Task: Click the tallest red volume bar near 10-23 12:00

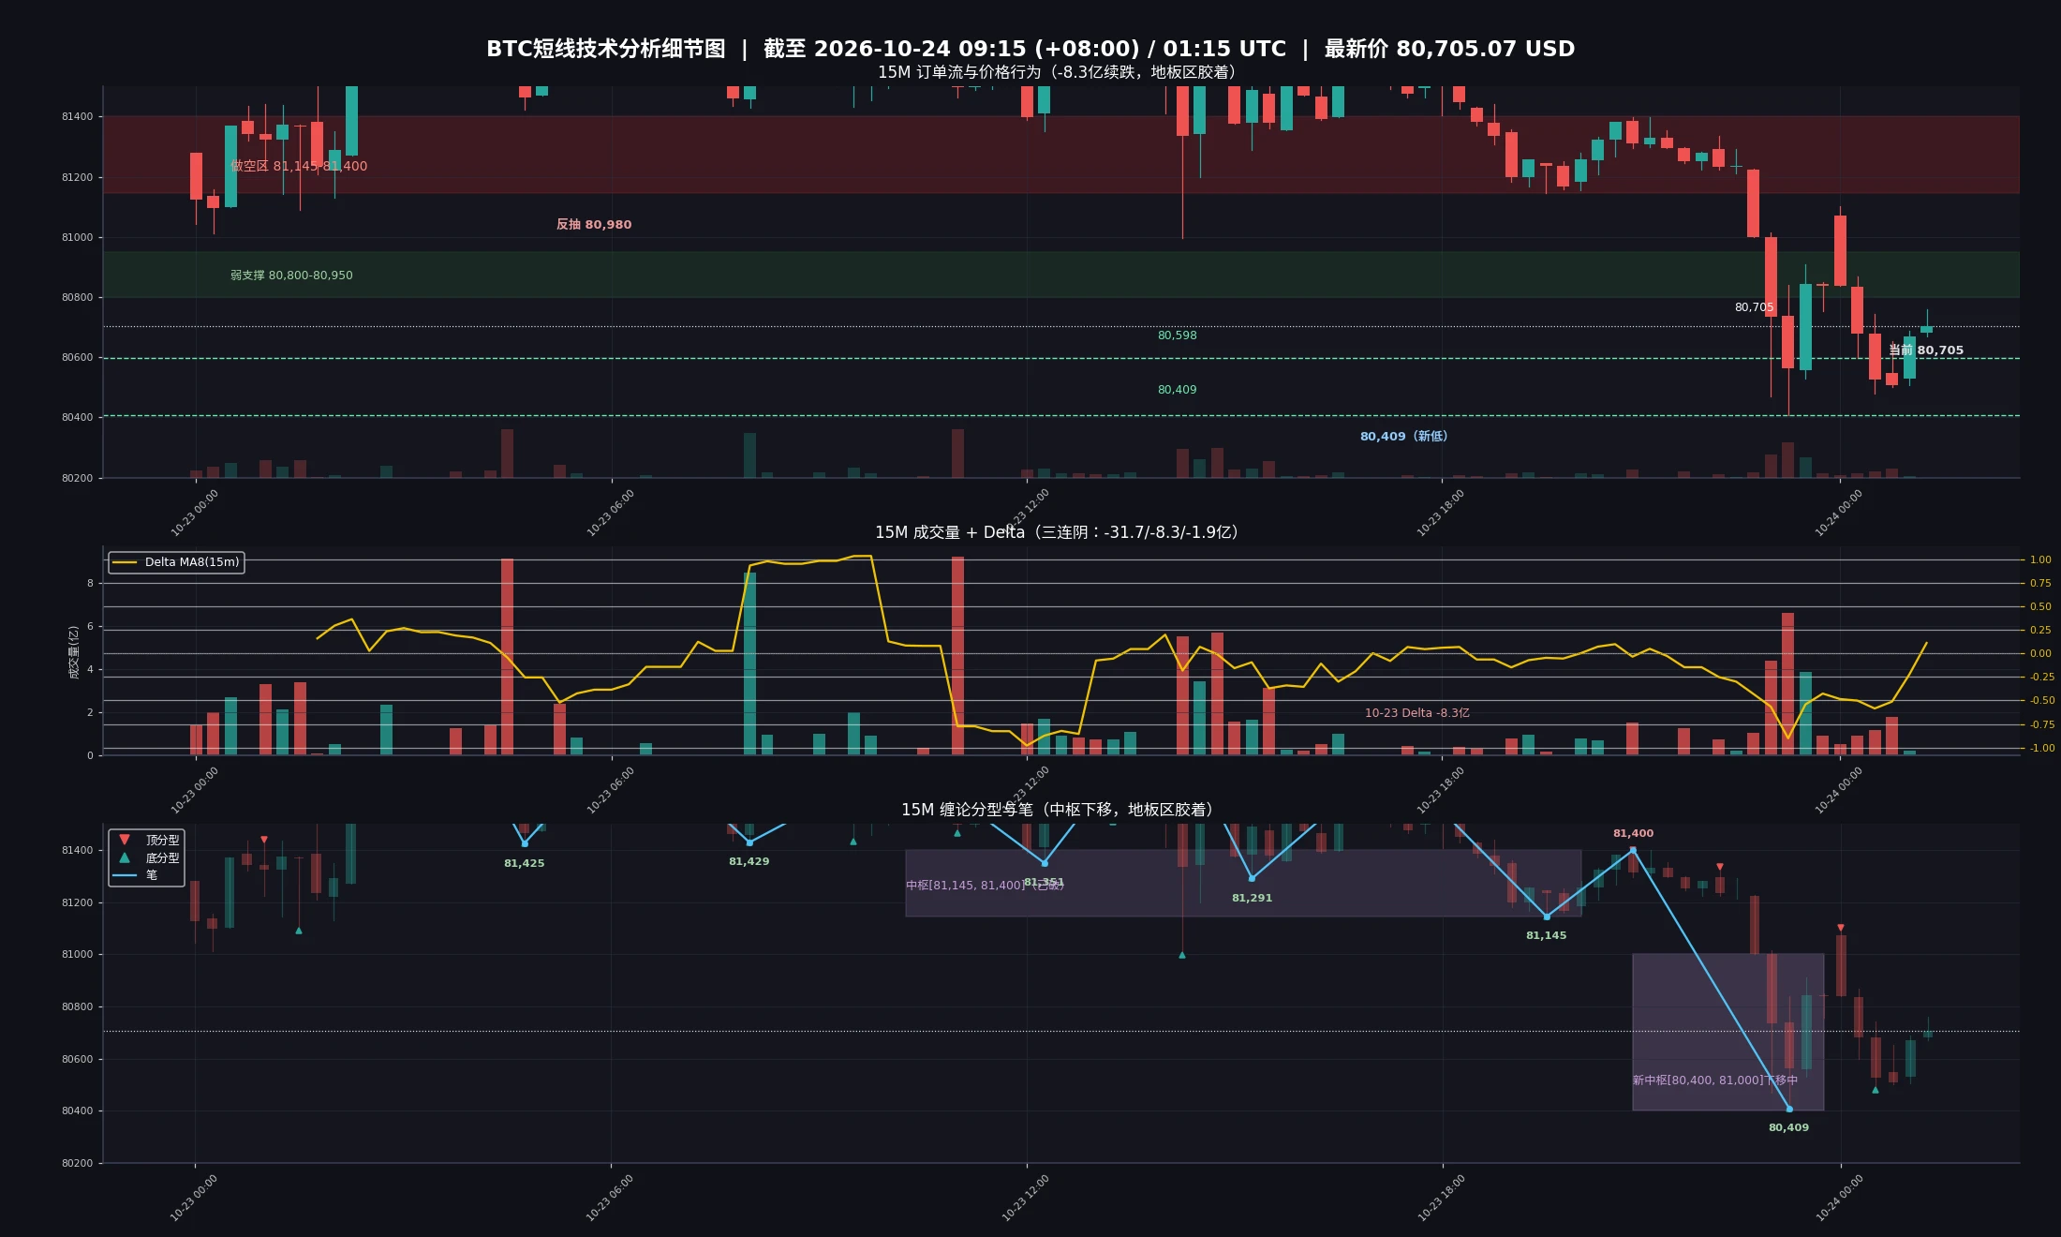Action: pyautogui.click(x=957, y=656)
